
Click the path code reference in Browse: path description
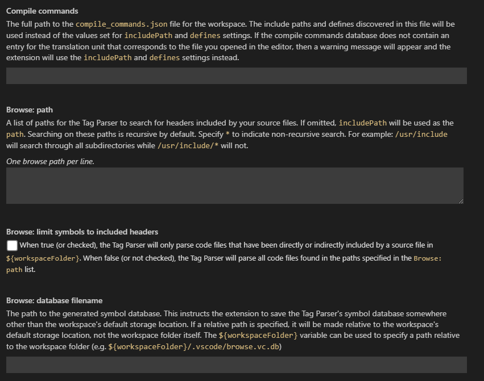tap(13, 134)
